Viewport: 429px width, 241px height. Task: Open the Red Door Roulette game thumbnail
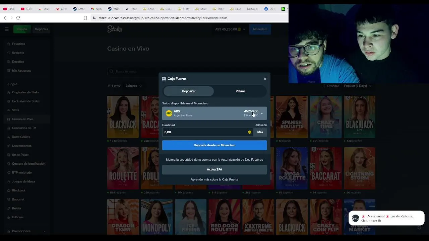click(224, 217)
